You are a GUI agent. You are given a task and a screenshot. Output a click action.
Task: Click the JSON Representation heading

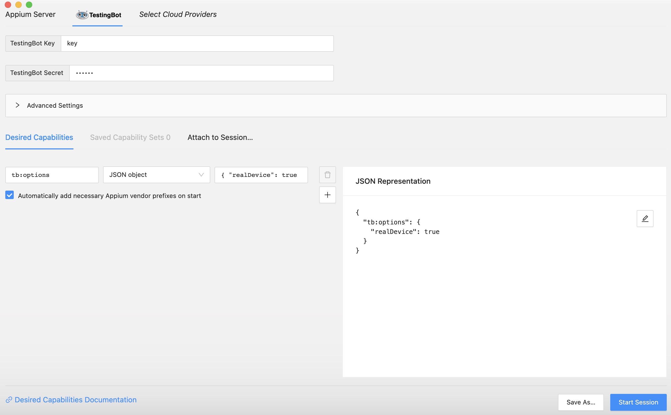[393, 181]
